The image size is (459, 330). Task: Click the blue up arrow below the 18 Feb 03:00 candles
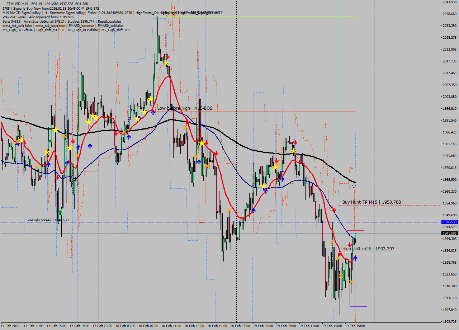pyautogui.click(x=128, y=137)
